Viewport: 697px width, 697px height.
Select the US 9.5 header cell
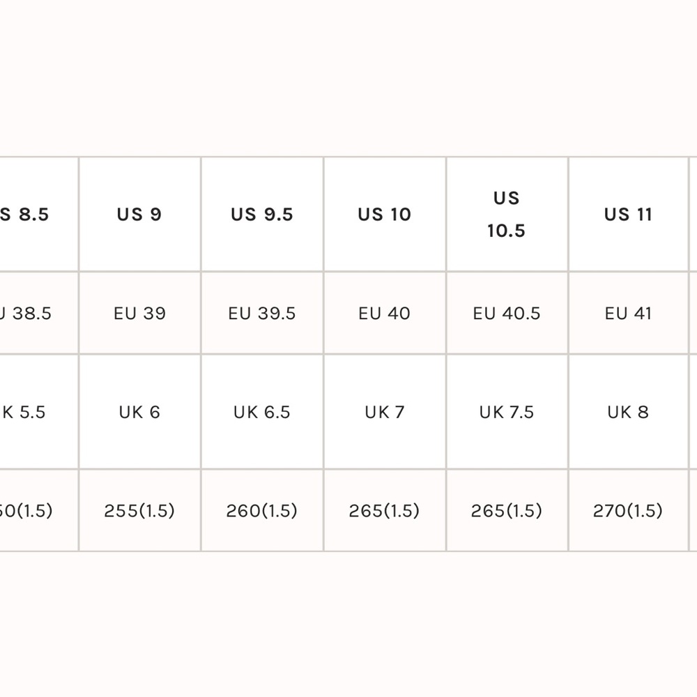(262, 214)
